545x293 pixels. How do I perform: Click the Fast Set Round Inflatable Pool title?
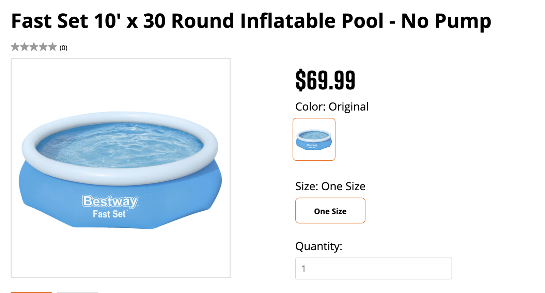coord(251,21)
